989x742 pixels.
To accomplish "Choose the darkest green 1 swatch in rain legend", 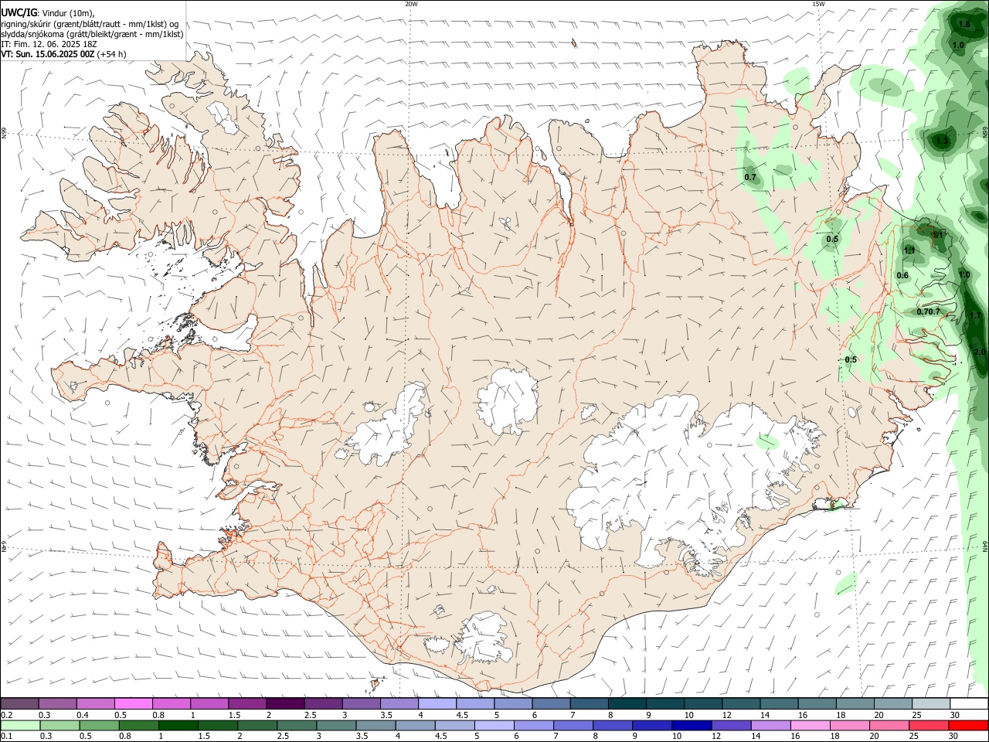I will click(178, 726).
